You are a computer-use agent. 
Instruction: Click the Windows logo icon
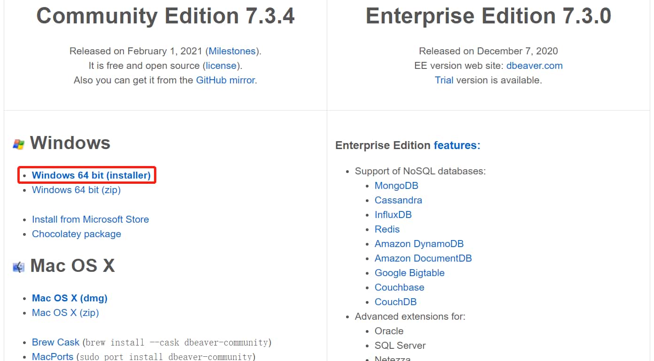pyautogui.click(x=18, y=144)
